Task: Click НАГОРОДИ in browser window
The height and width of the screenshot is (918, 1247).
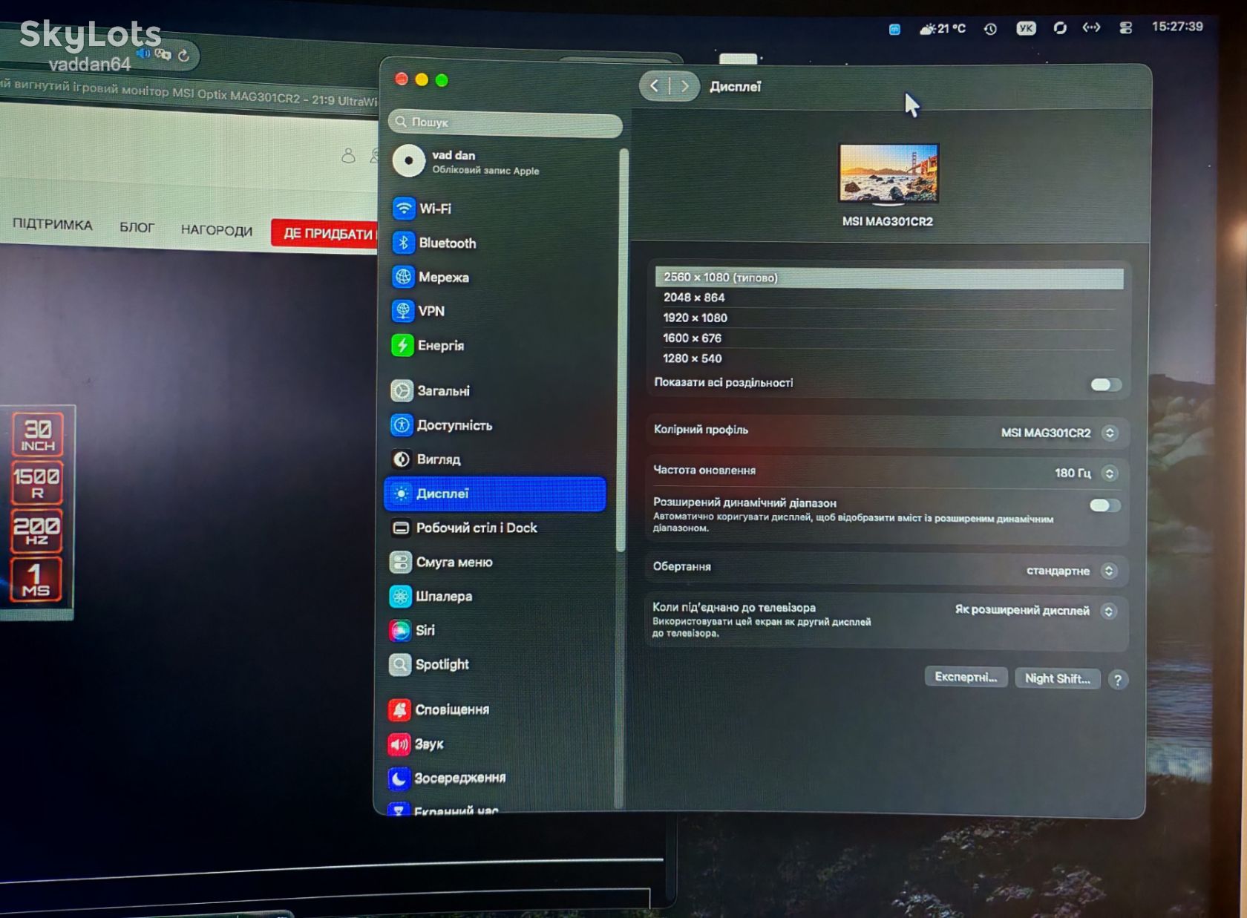Action: tap(217, 230)
